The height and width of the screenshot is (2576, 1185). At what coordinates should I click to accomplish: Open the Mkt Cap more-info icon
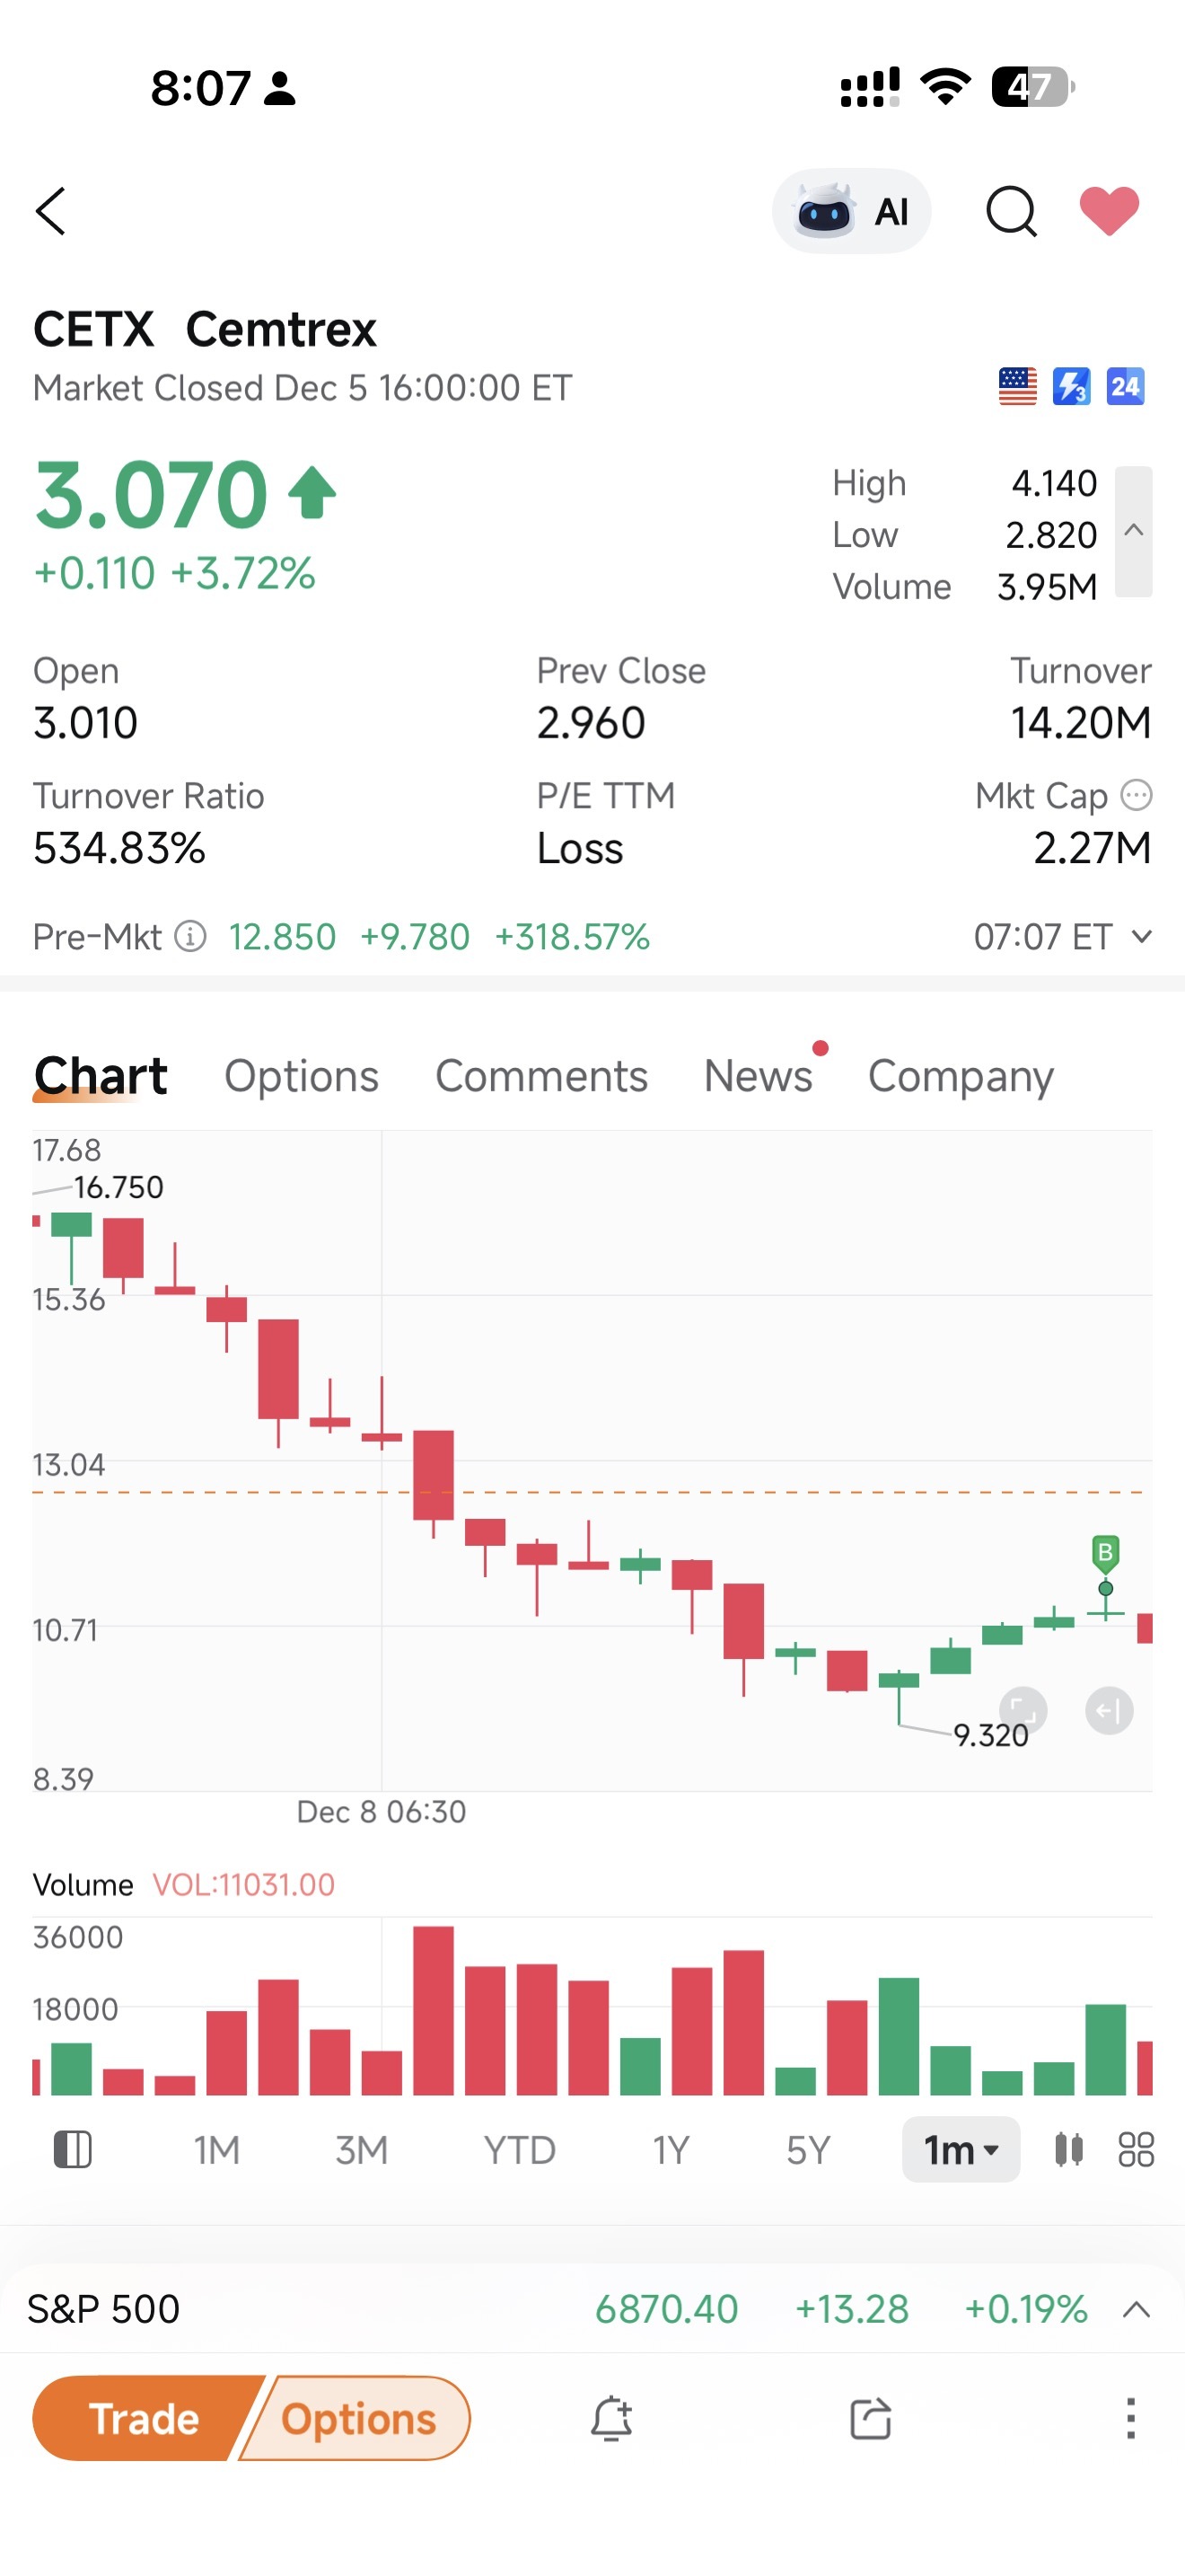coord(1136,796)
